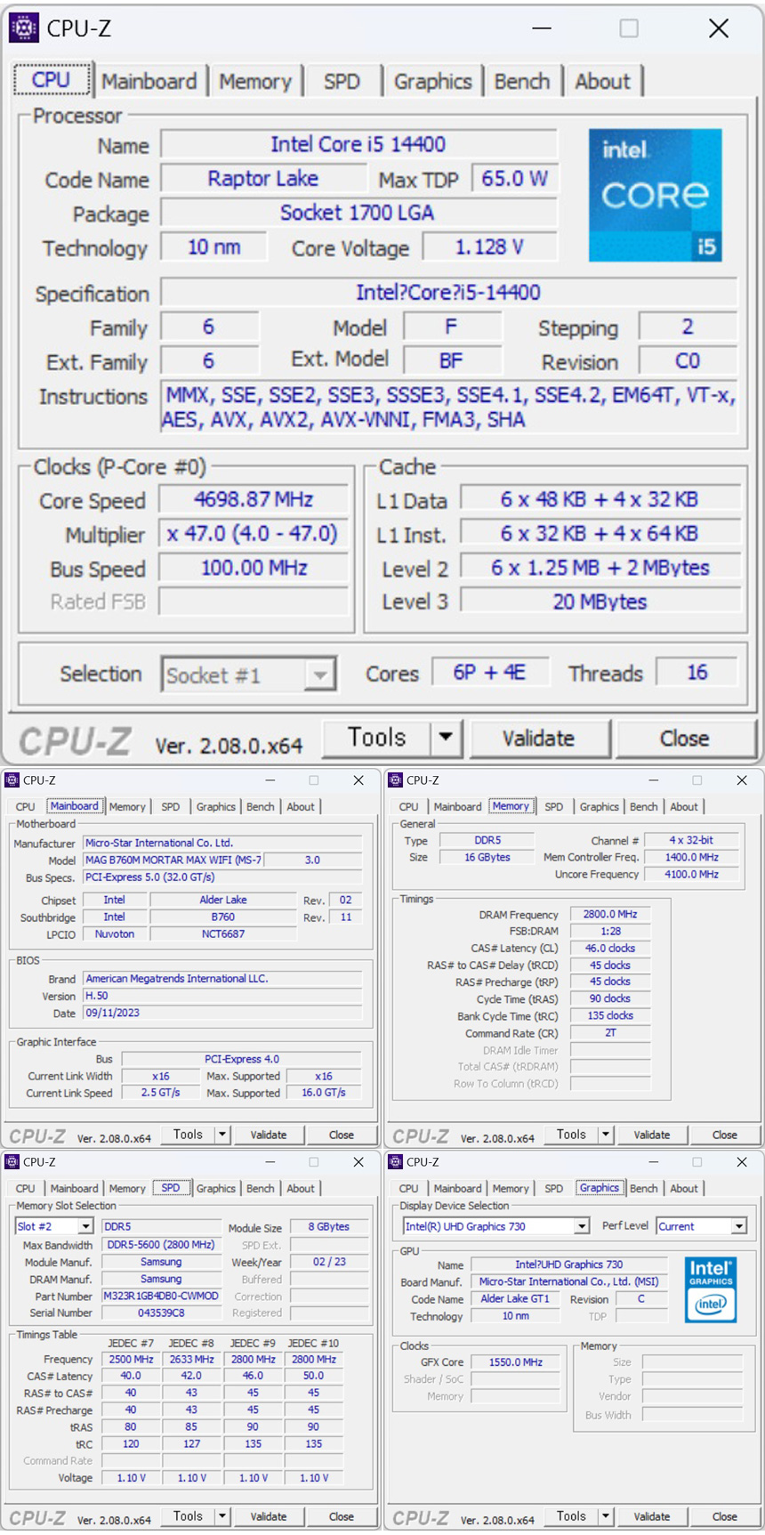This screenshot has width=765, height=1535.
Task: Close the Mainboard window using its X icon
Action: (358, 780)
